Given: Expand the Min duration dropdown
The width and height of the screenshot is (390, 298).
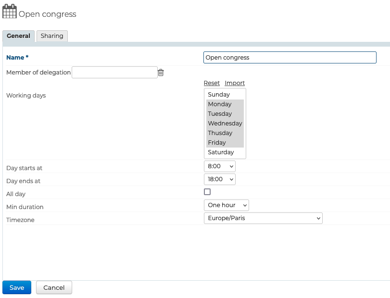Looking at the screenshot, I should 226,205.
